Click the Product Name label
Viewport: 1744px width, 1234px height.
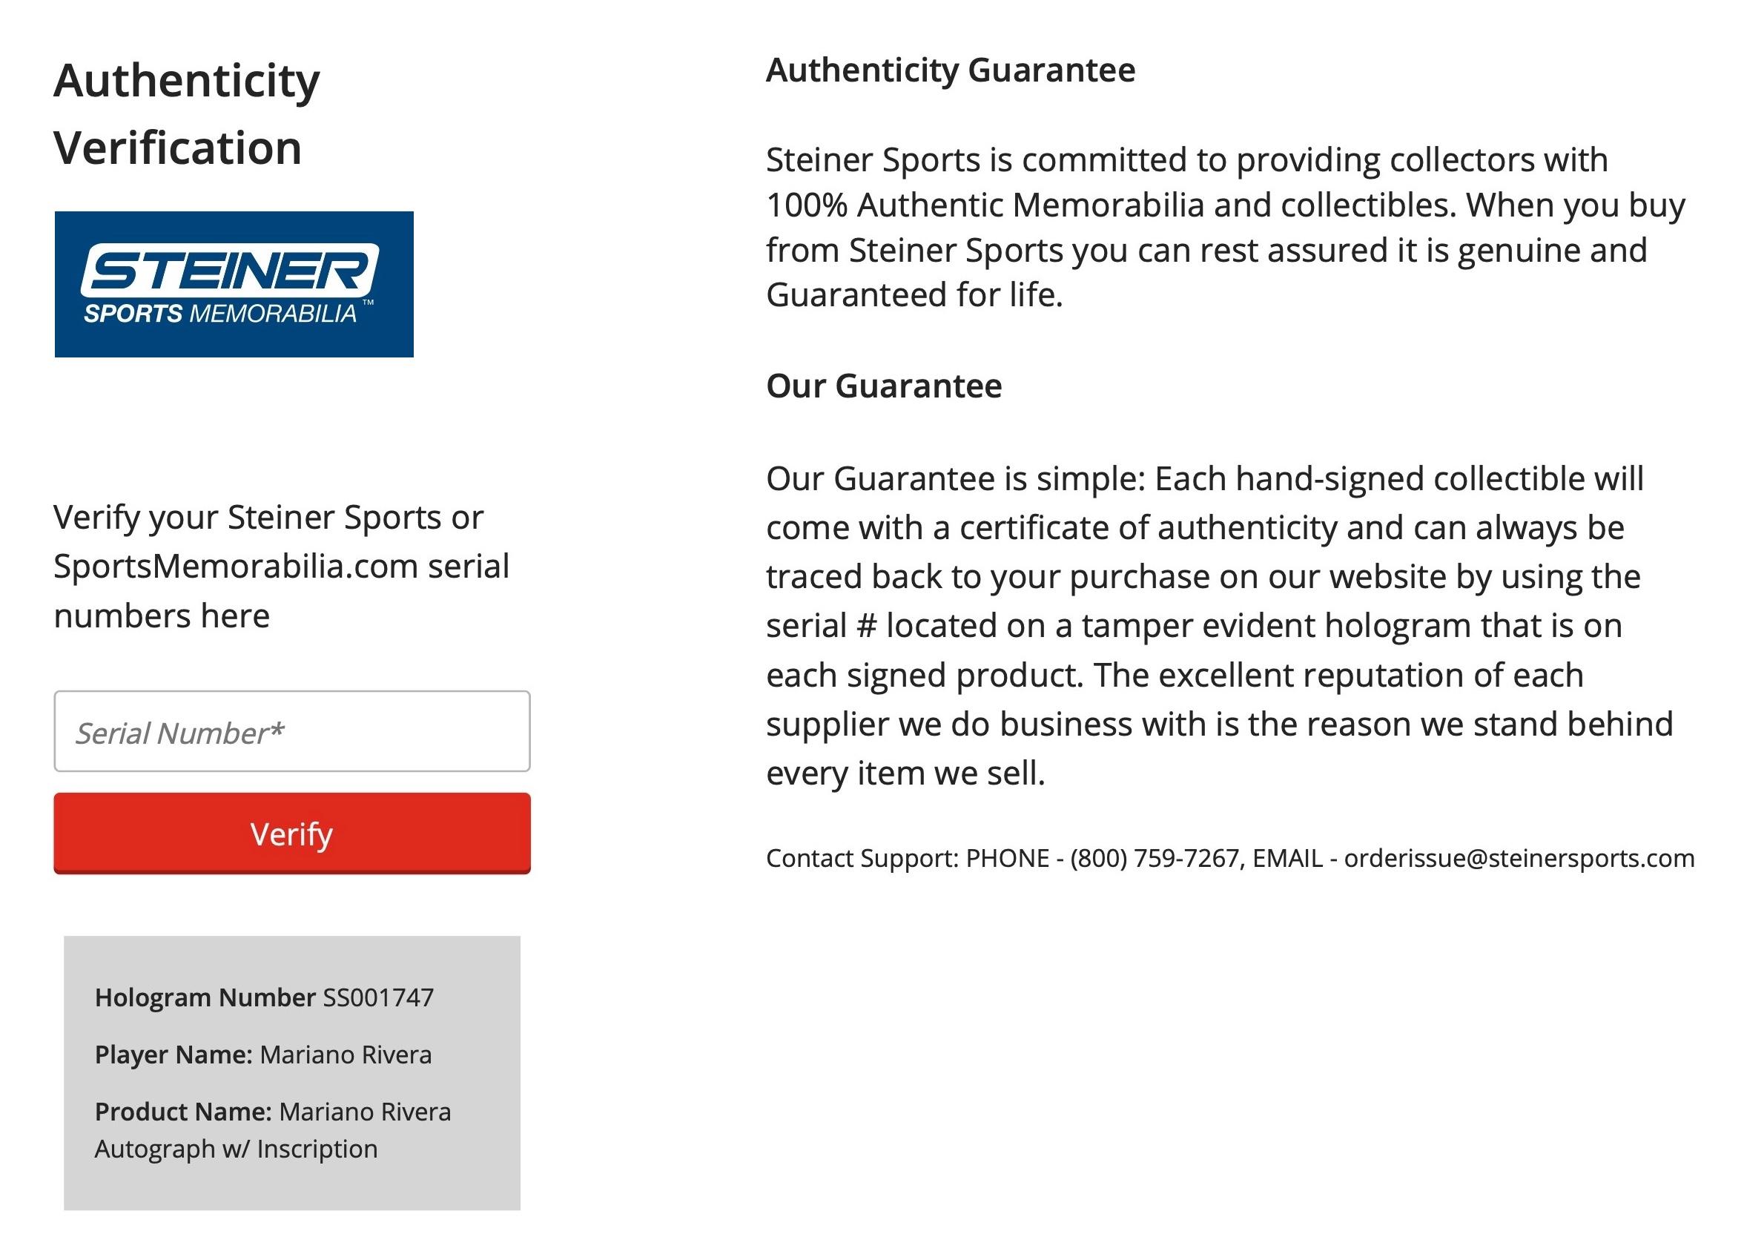pos(183,1112)
